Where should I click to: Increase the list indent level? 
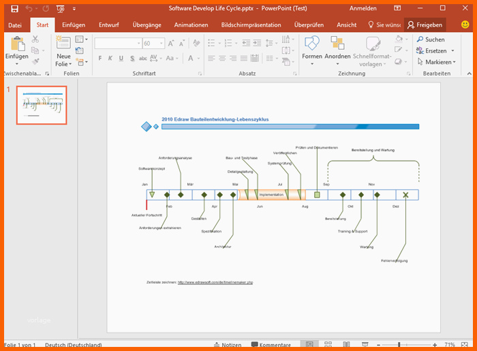tap(257, 43)
